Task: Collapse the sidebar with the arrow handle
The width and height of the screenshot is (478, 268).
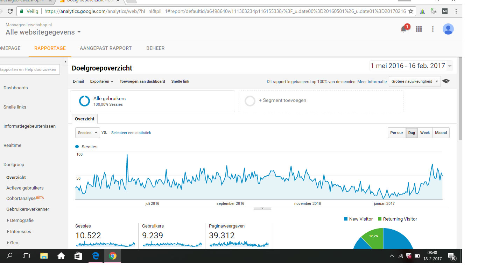Action: click(65, 62)
